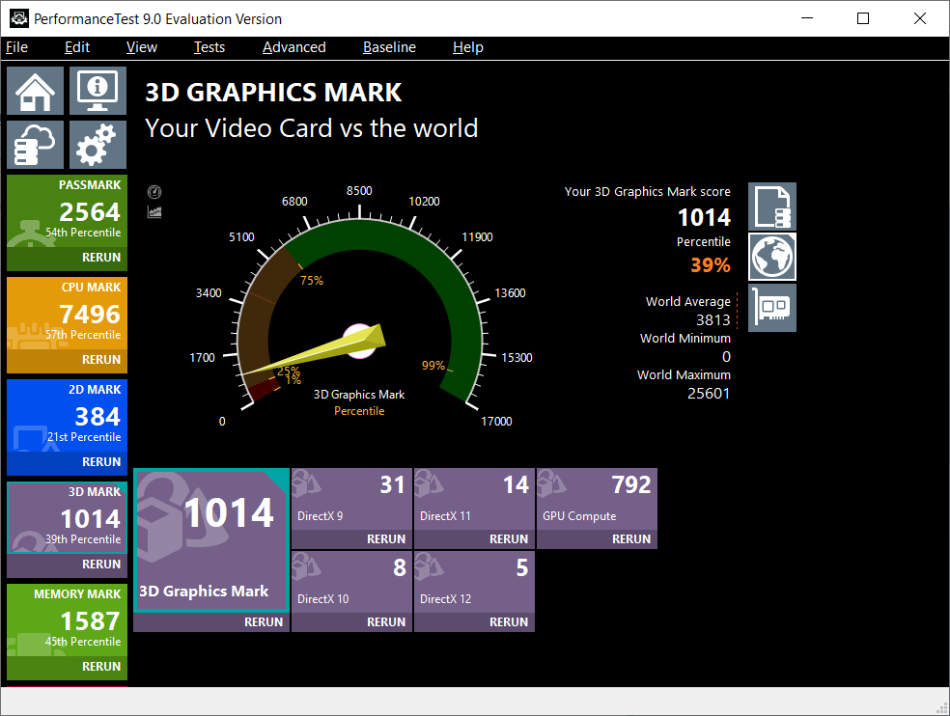Maximize the PerformanceTest window
The height and width of the screenshot is (716, 950).
(863, 18)
